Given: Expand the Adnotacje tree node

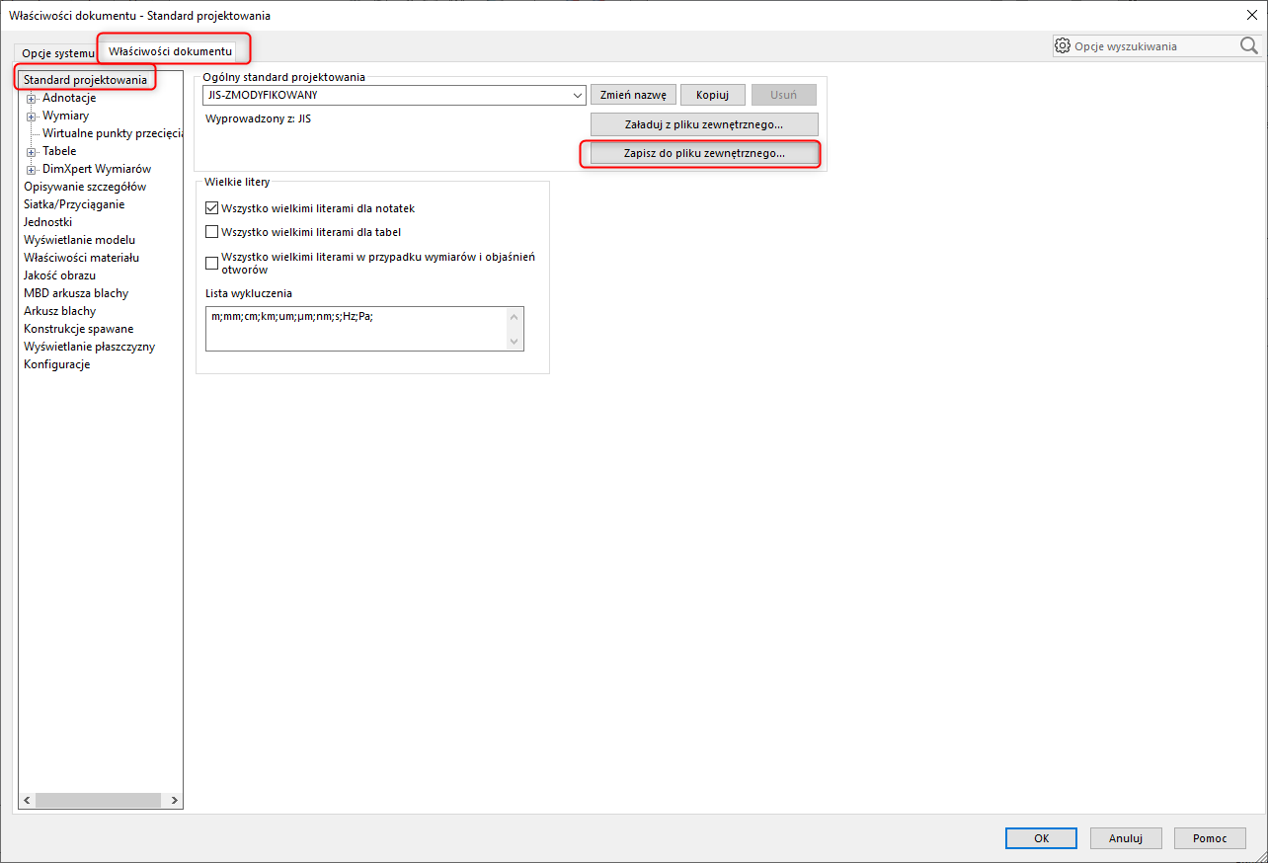Looking at the screenshot, I should pyautogui.click(x=32, y=98).
